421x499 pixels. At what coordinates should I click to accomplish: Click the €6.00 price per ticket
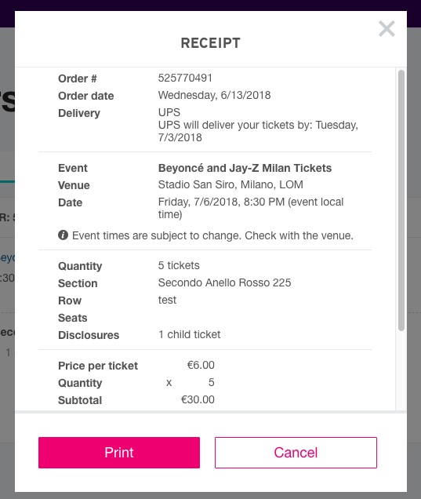[x=201, y=365]
